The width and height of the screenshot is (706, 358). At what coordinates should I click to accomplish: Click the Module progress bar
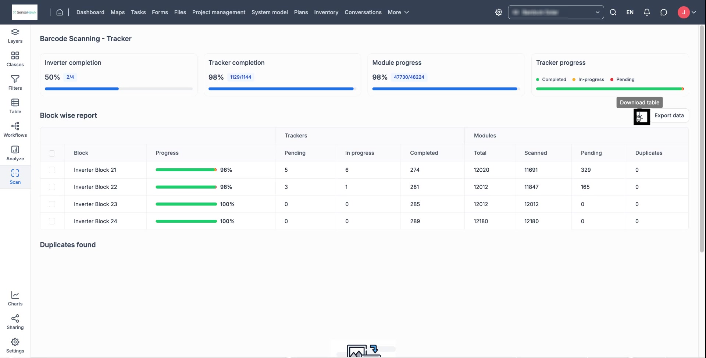(x=446, y=89)
